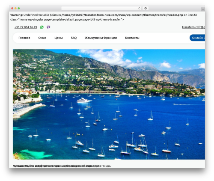This screenshot has height=181, width=214.
Task: Click the coastal bay hero image
Action: [109, 104]
